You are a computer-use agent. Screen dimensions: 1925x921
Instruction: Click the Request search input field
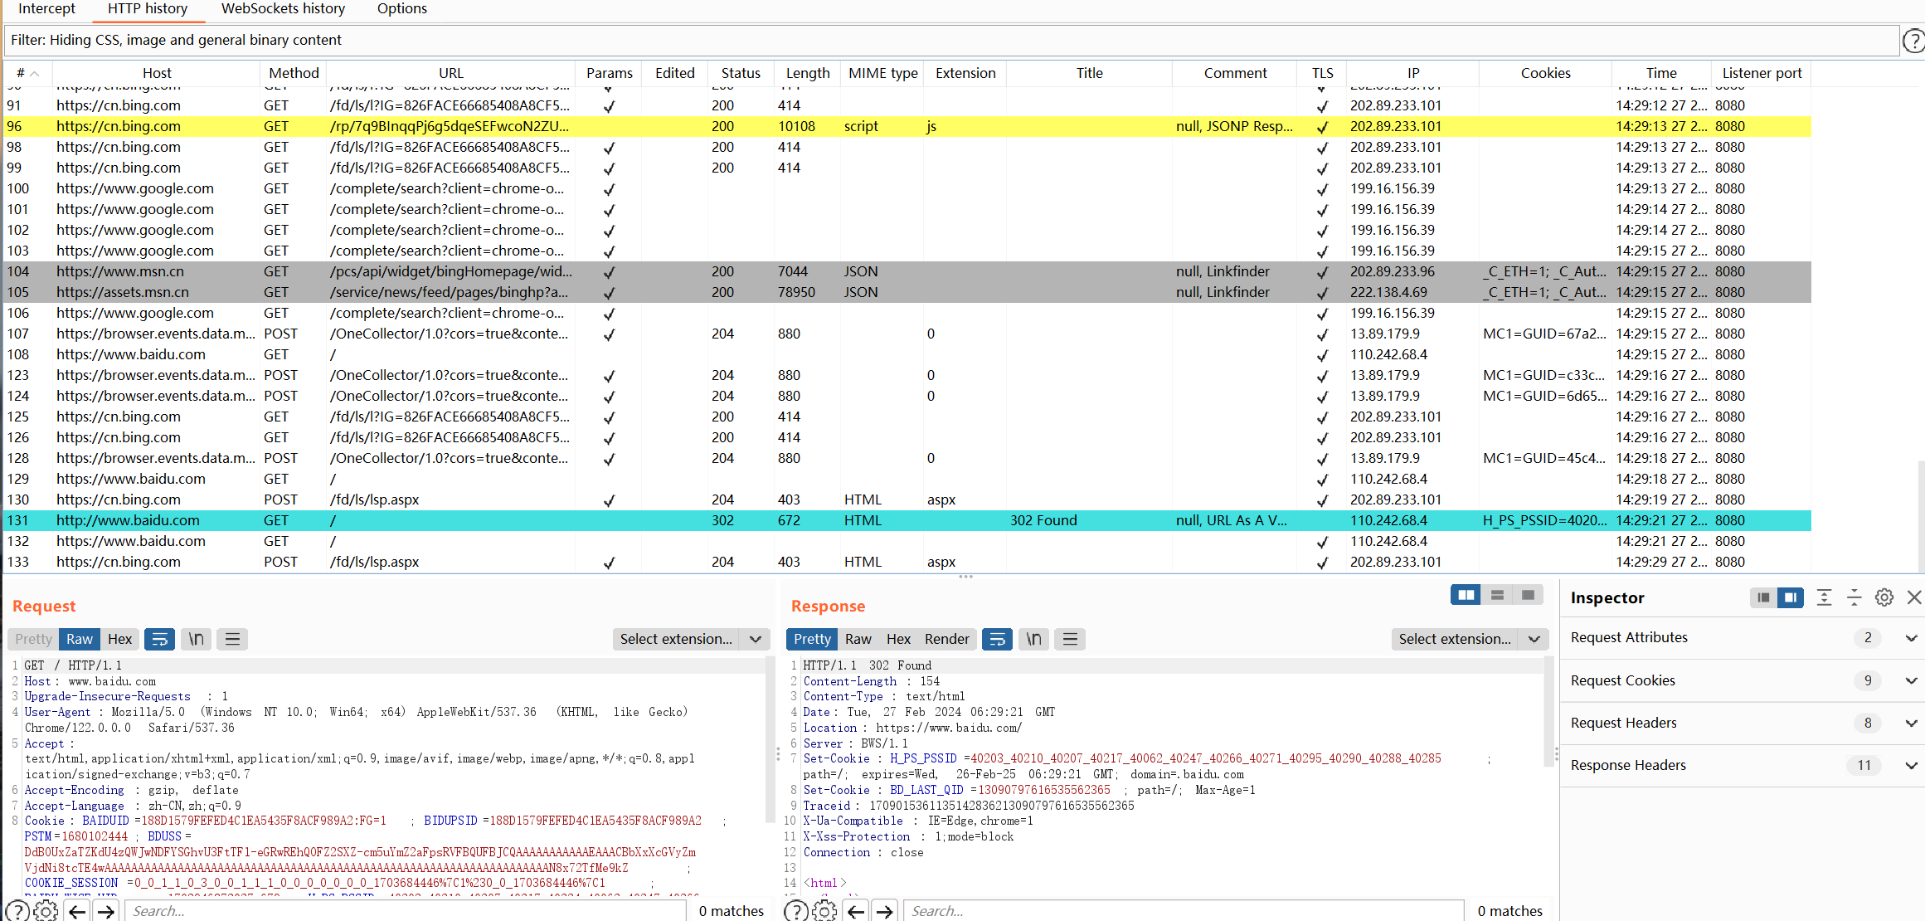point(405,910)
